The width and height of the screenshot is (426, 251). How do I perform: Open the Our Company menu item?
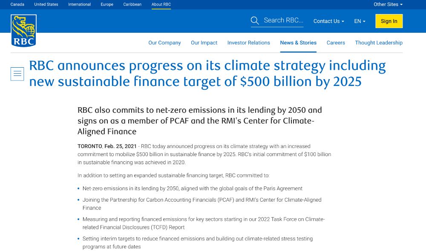pos(164,43)
